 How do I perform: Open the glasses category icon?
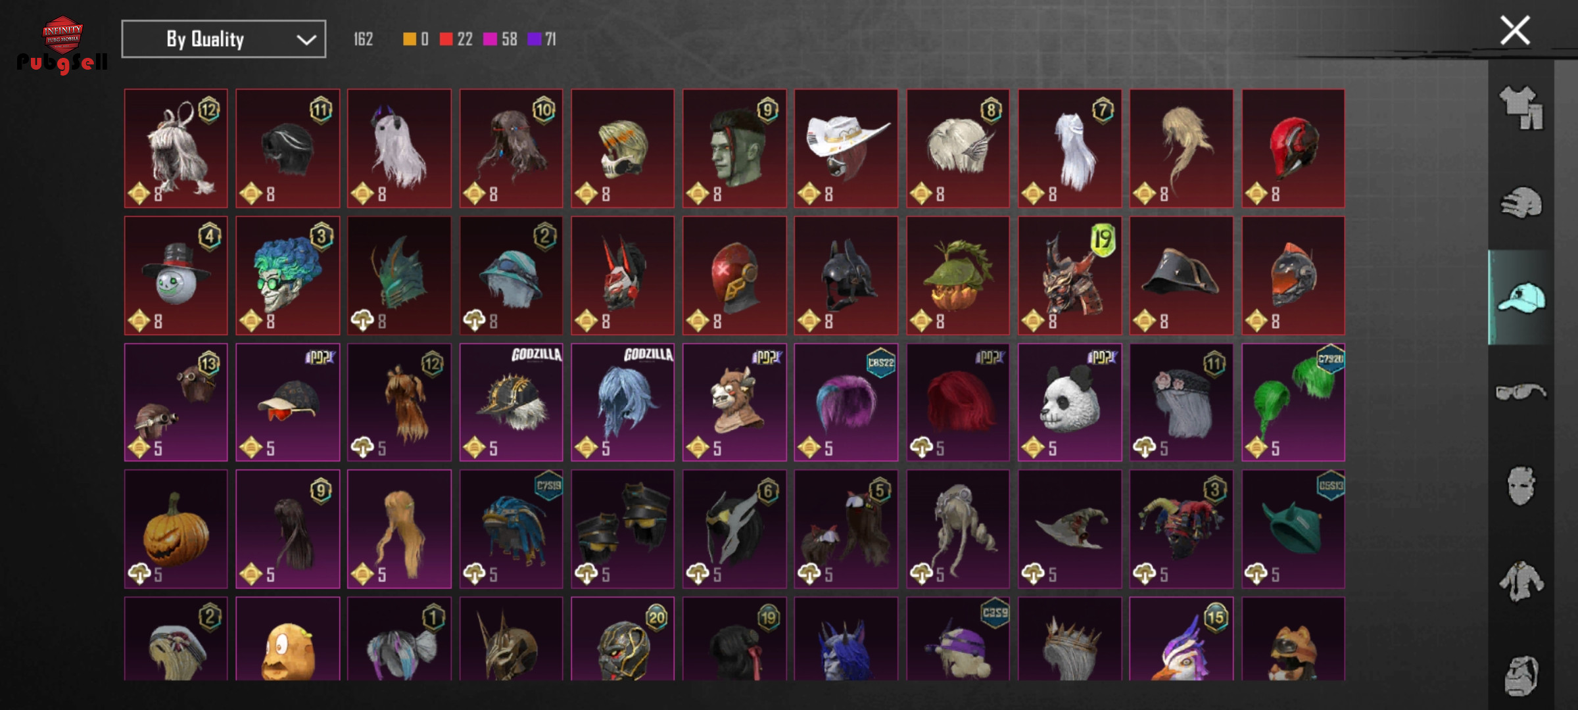[1521, 392]
